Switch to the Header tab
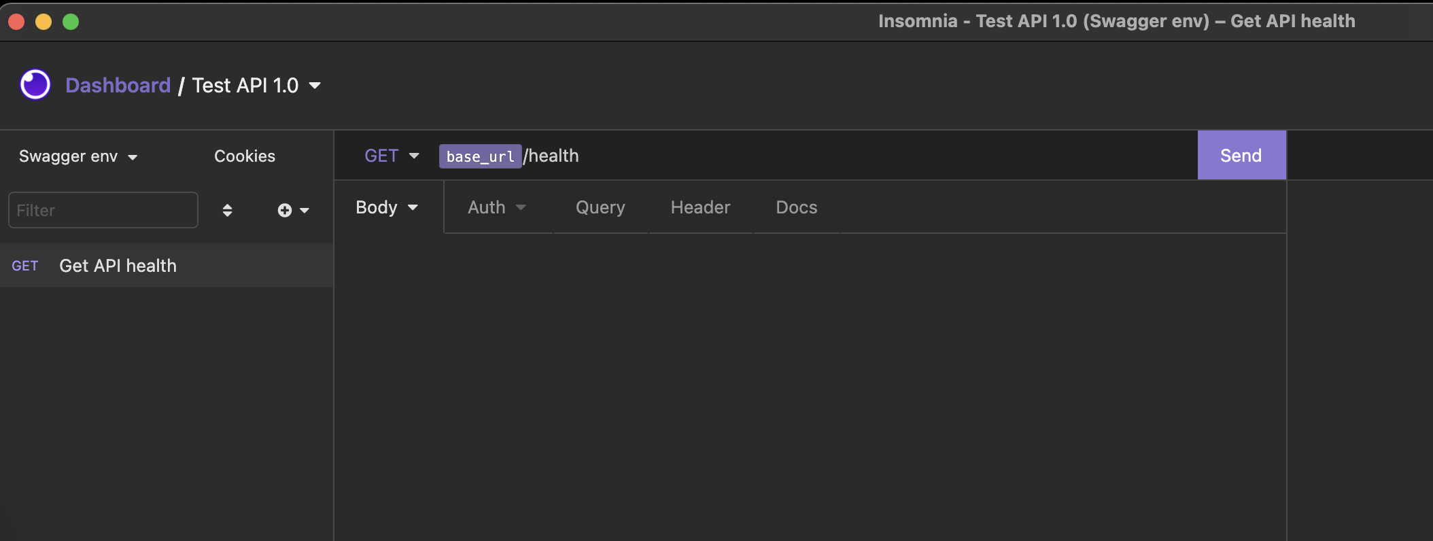Screen dimensions: 1433x541 700,207
